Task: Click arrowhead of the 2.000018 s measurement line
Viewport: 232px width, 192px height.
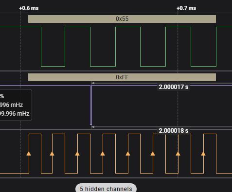Action: coord(93,127)
